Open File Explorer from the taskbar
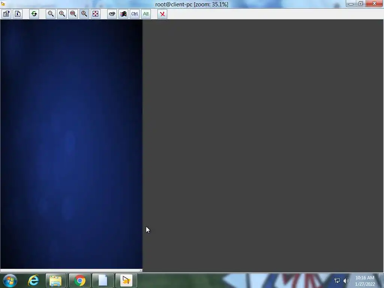The width and height of the screenshot is (384, 288). 55,280
